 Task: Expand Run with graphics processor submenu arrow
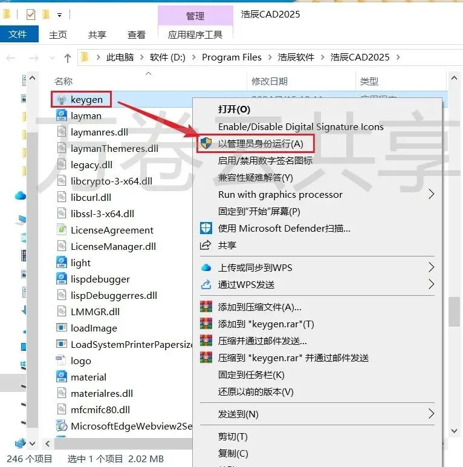click(431, 194)
